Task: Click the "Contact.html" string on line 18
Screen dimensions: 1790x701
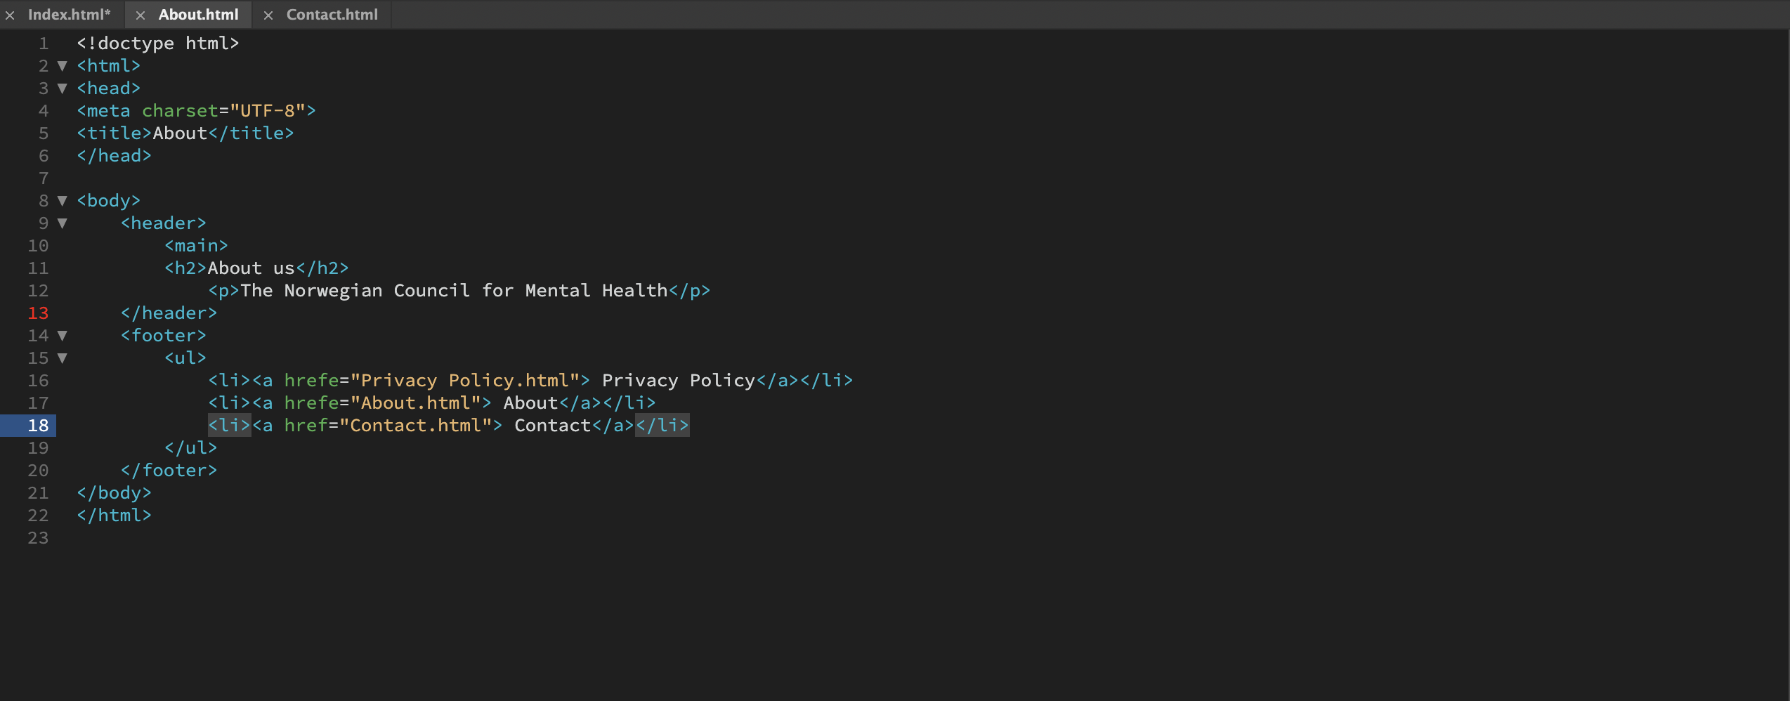Action: click(x=415, y=426)
